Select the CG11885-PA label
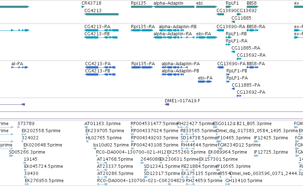Viewport: 303px width, 186px height. pos(246,85)
